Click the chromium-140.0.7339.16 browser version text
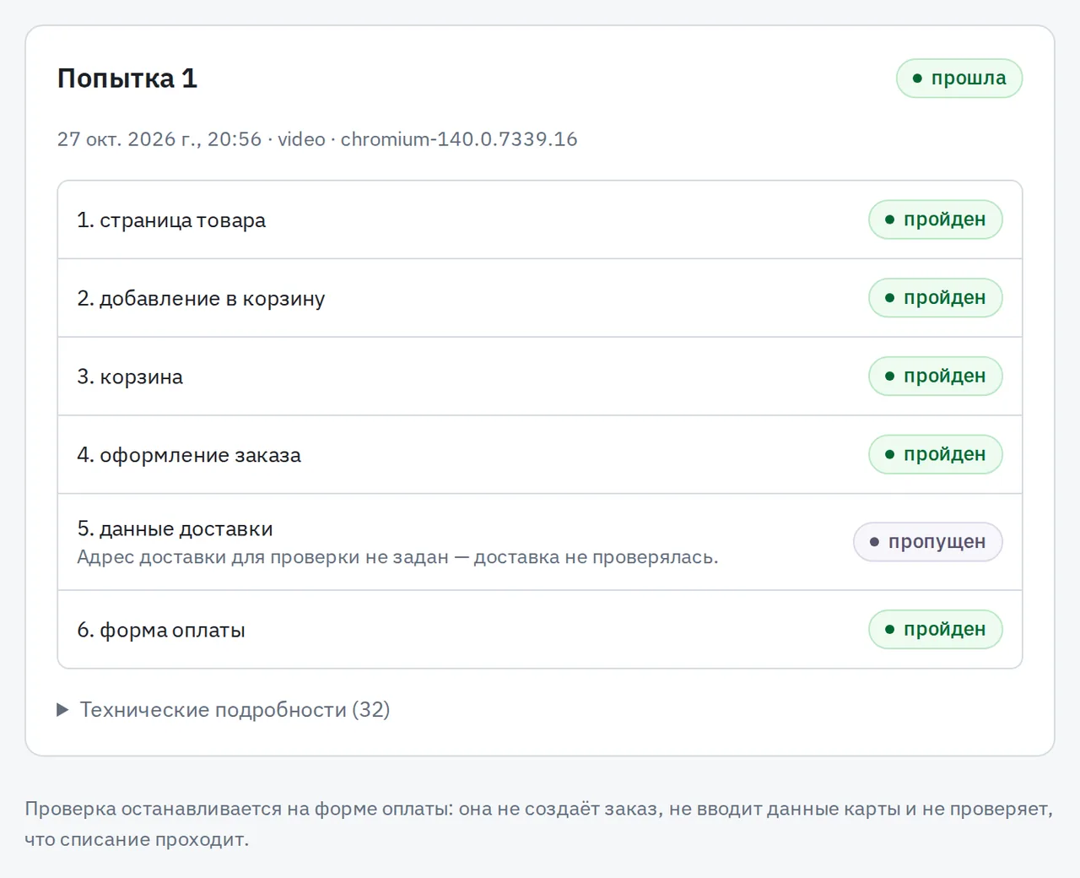Screen dimensions: 1080x878 tap(459, 139)
